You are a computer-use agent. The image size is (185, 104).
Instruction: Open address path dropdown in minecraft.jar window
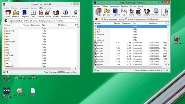[78, 21]
